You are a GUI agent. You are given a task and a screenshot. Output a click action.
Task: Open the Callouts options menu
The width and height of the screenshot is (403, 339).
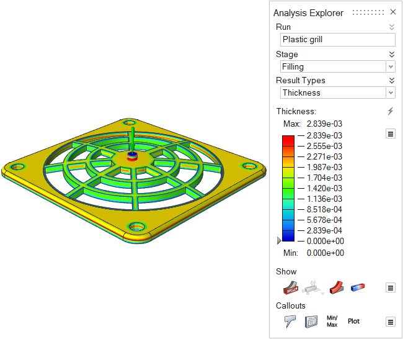point(391,322)
